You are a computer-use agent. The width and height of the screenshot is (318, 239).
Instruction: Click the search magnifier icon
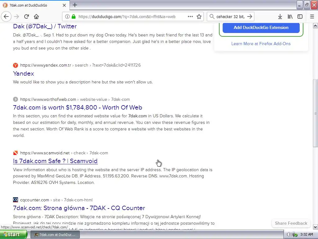tap(212, 16)
